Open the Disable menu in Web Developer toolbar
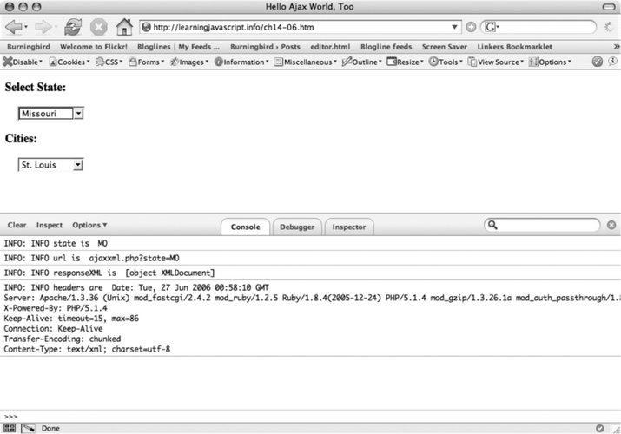Image resolution: width=621 pixels, height=434 pixels. click(x=23, y=62)
